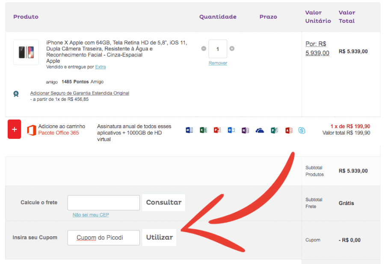Click the Access app icon
385x264 pixels.
coord(289,130)
